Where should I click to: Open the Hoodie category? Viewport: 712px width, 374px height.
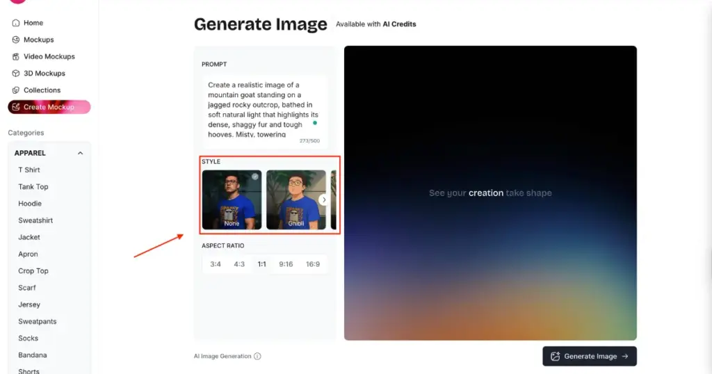click(x=30, y=204)
